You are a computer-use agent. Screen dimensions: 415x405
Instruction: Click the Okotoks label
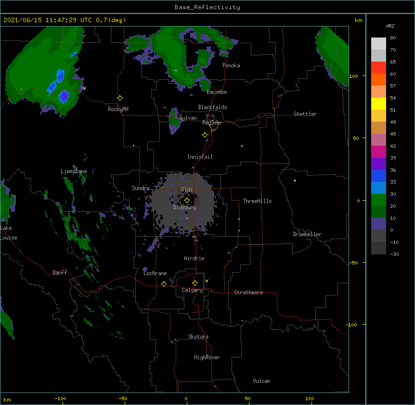point(198,337)
